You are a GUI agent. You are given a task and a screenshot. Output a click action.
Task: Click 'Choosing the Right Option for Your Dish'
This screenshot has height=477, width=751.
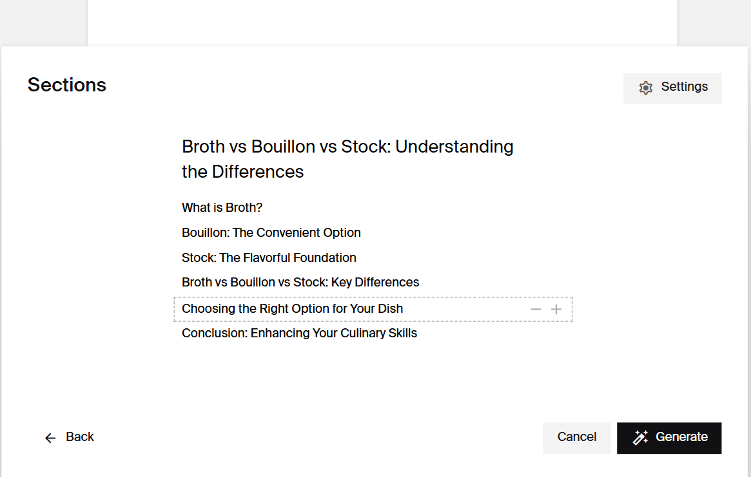pyautogui.click(x=292, y=309)
